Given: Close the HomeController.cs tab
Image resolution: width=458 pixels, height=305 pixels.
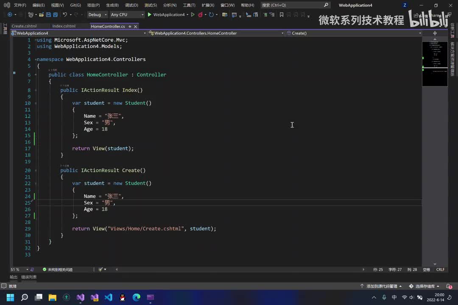Looking at the screenshot, I should [x=135, y=26].
